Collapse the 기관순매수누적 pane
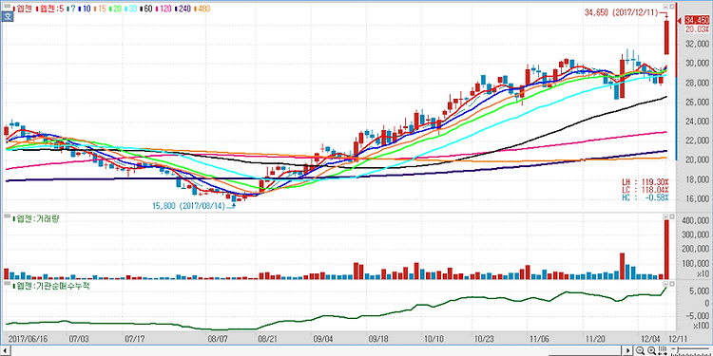 coord(665,284)
